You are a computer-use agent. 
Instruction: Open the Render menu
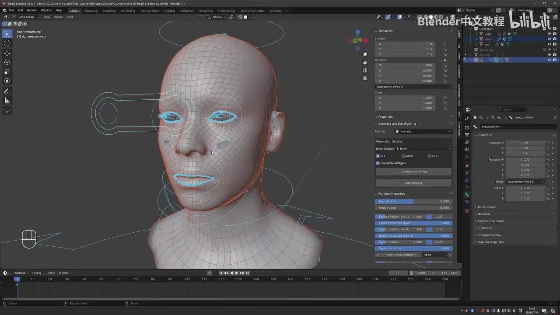[32, 10]
